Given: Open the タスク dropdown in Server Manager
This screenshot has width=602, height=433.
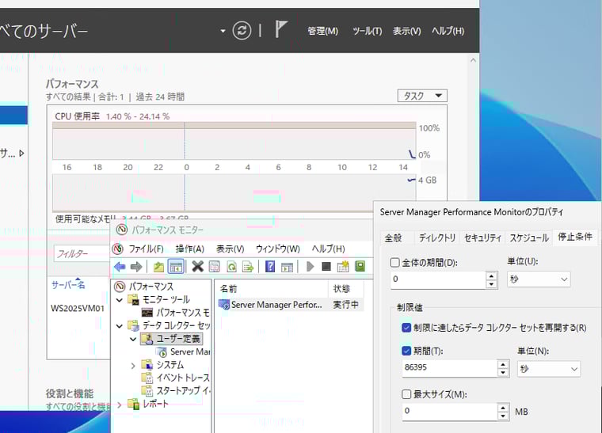Looking at the screenshot, I should pyautogui.click(x=422, y=96).
